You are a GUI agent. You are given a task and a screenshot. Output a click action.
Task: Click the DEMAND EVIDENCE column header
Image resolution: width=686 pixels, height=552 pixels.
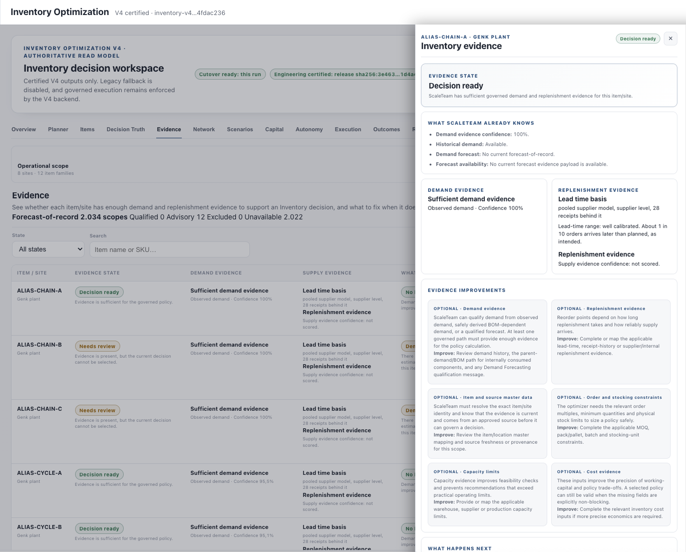(x=216, y=273)
